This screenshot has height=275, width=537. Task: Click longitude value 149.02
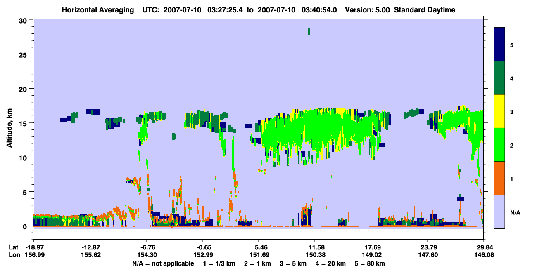pyautogui.click(x=371, y=255)
